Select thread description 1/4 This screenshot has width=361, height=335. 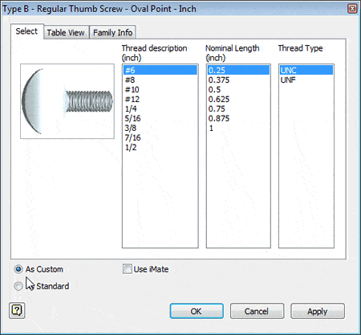click(160, 109)
